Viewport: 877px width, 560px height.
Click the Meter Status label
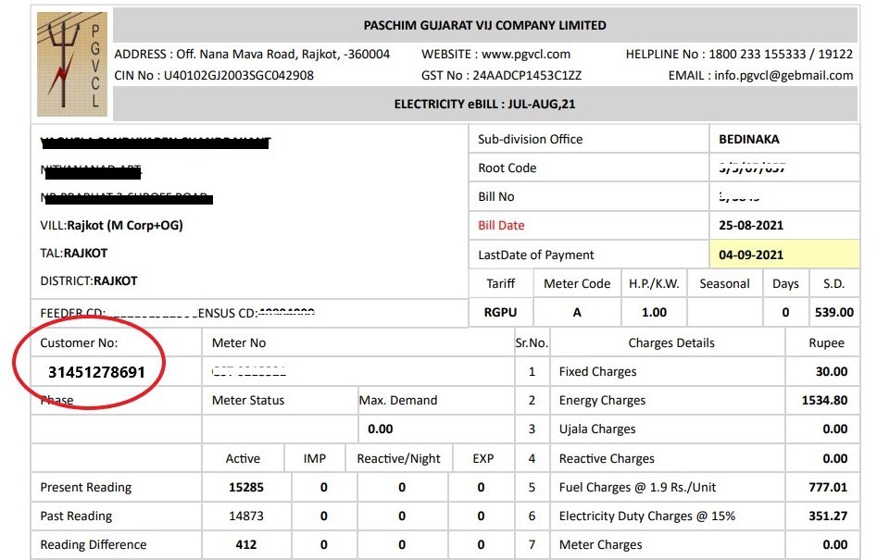click(248, 400)
